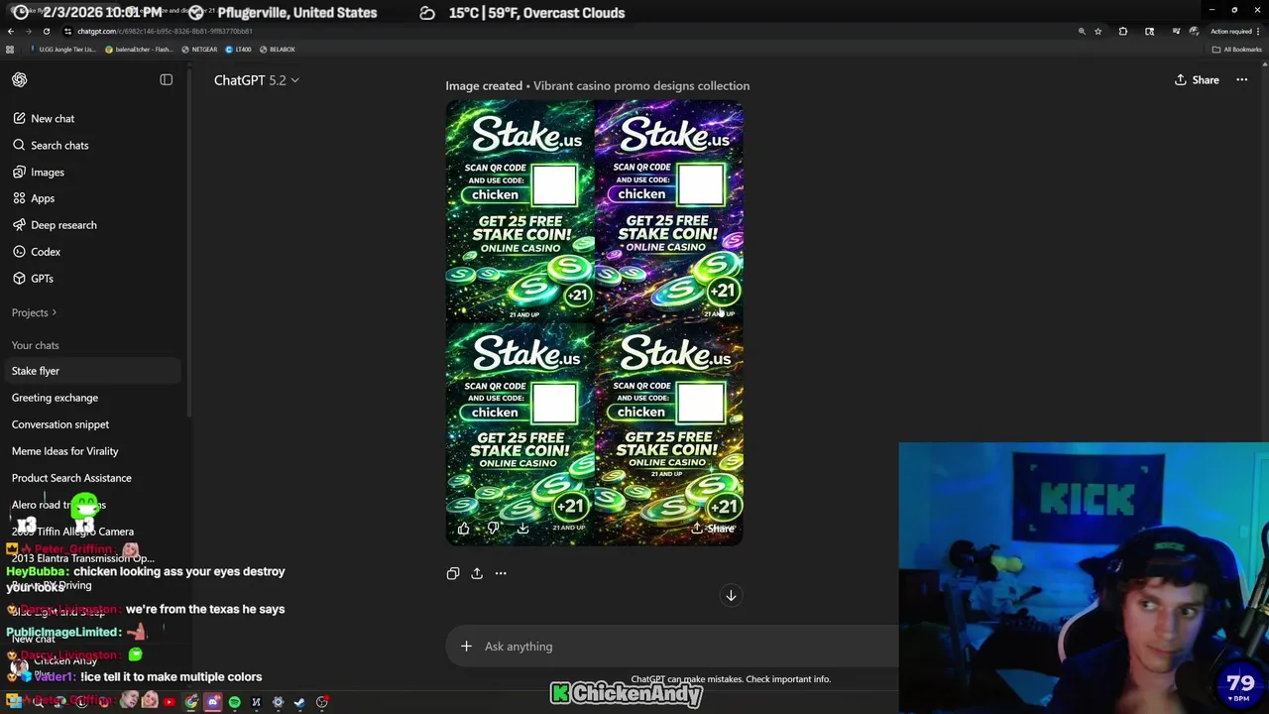The width and height of the screenshot is (1269, 714).
Task: Reload the browser page
Action: [x=46, y=31]
